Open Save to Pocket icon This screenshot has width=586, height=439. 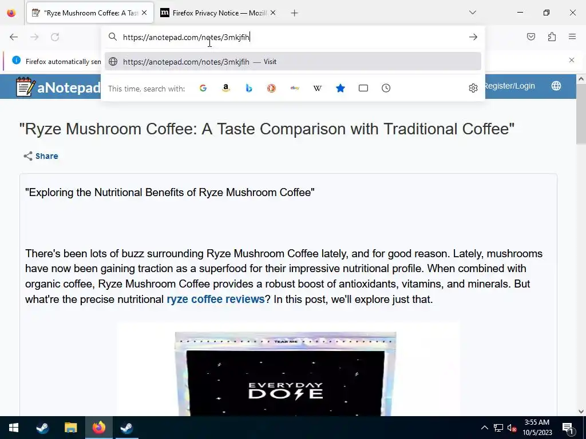(531, 37)
